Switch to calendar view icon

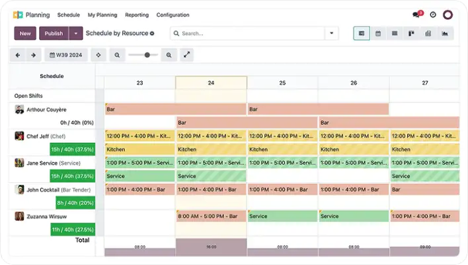(378, 34)
